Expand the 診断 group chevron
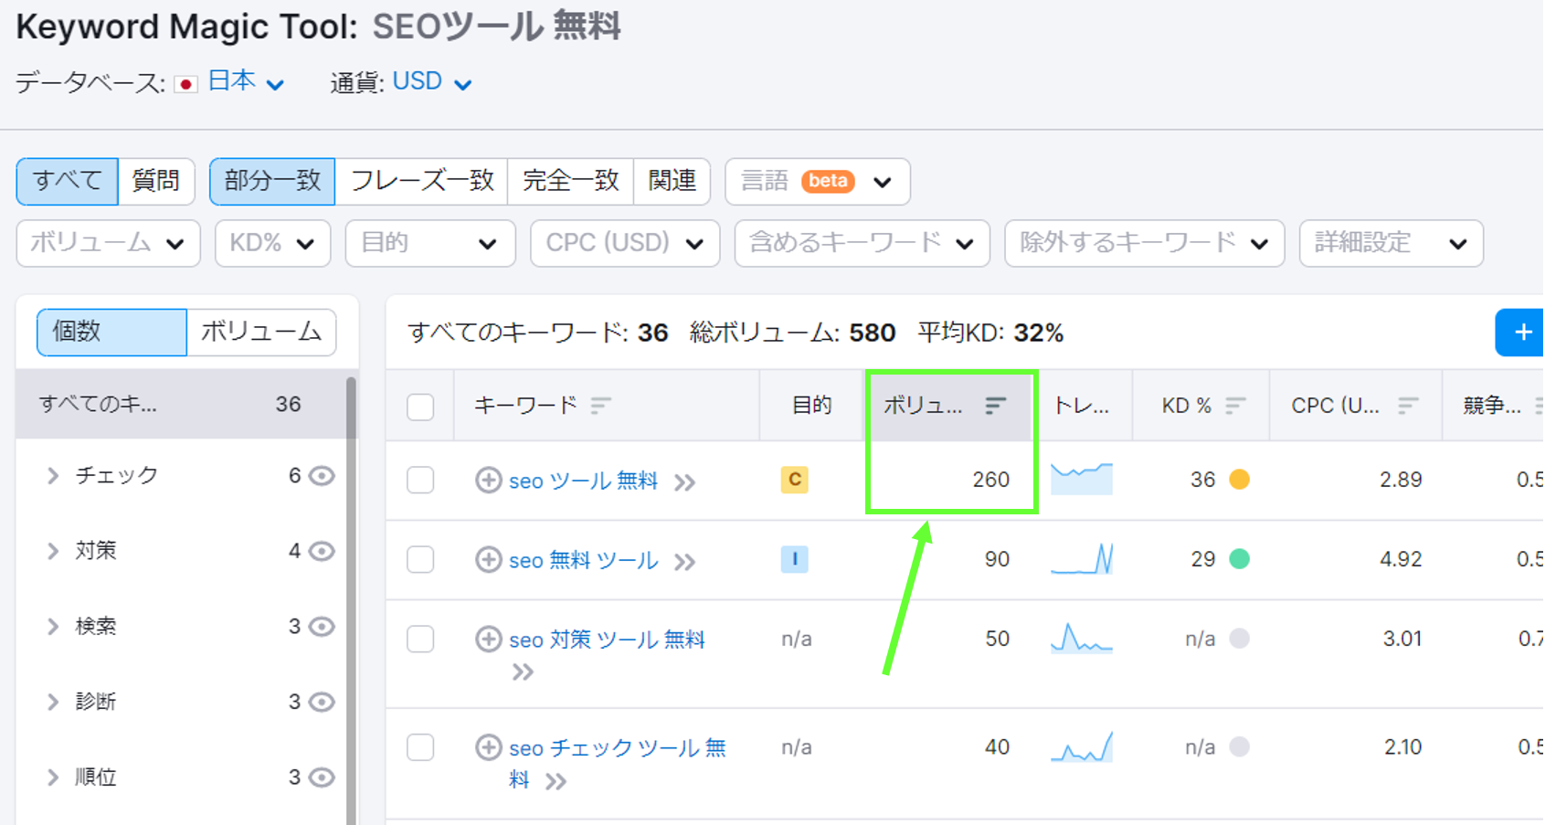Screen dimensions: 1545x825 coord(53,702)
